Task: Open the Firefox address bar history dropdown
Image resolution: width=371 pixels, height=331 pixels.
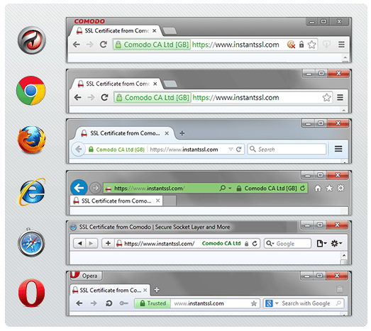Action: pyautogui.click(x=231, y=149)
